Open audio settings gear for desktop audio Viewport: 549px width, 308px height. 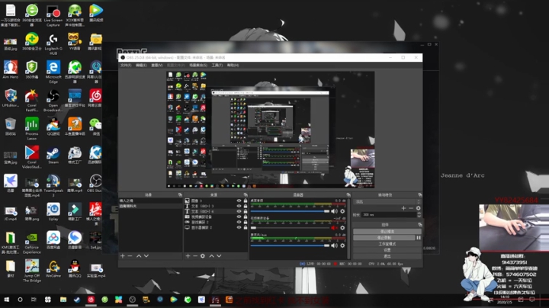342,211
